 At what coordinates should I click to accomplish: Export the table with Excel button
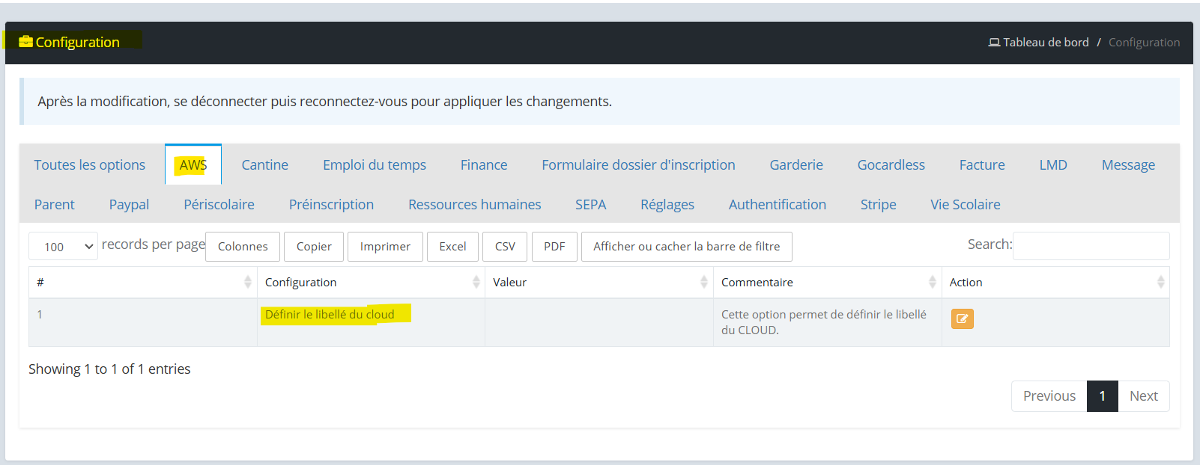coord(452,246)
